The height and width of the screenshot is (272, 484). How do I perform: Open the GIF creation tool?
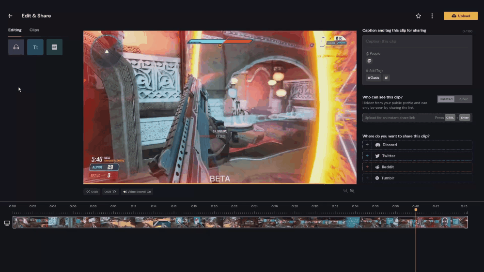[x=54, y=47]
